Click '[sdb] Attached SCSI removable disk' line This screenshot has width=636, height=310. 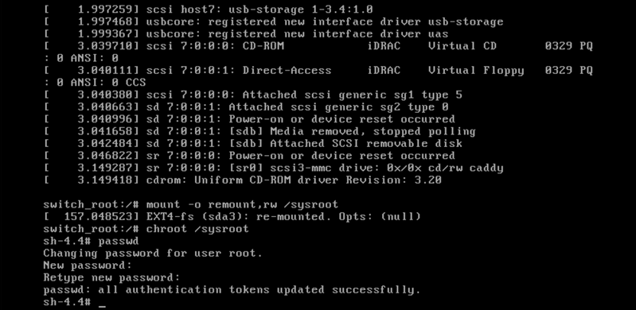[252, 143]
